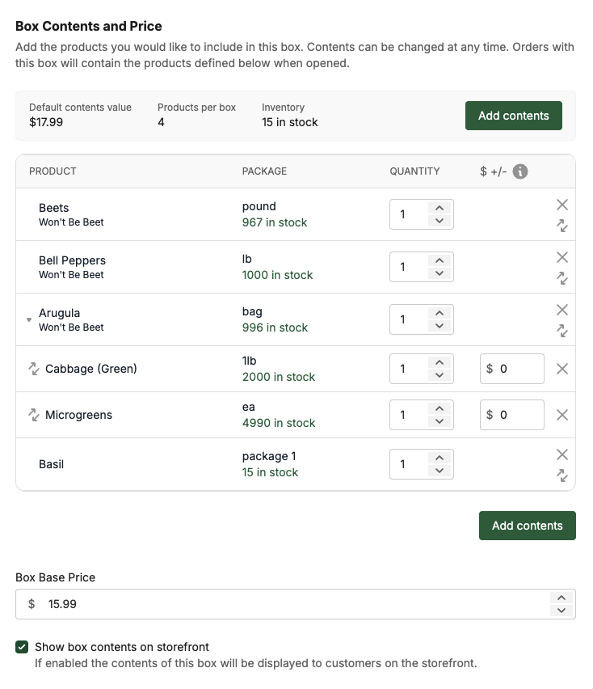Viewport: 593px width, 689px height.
Task: Click swap icon on Beets row
Action: 562,226
